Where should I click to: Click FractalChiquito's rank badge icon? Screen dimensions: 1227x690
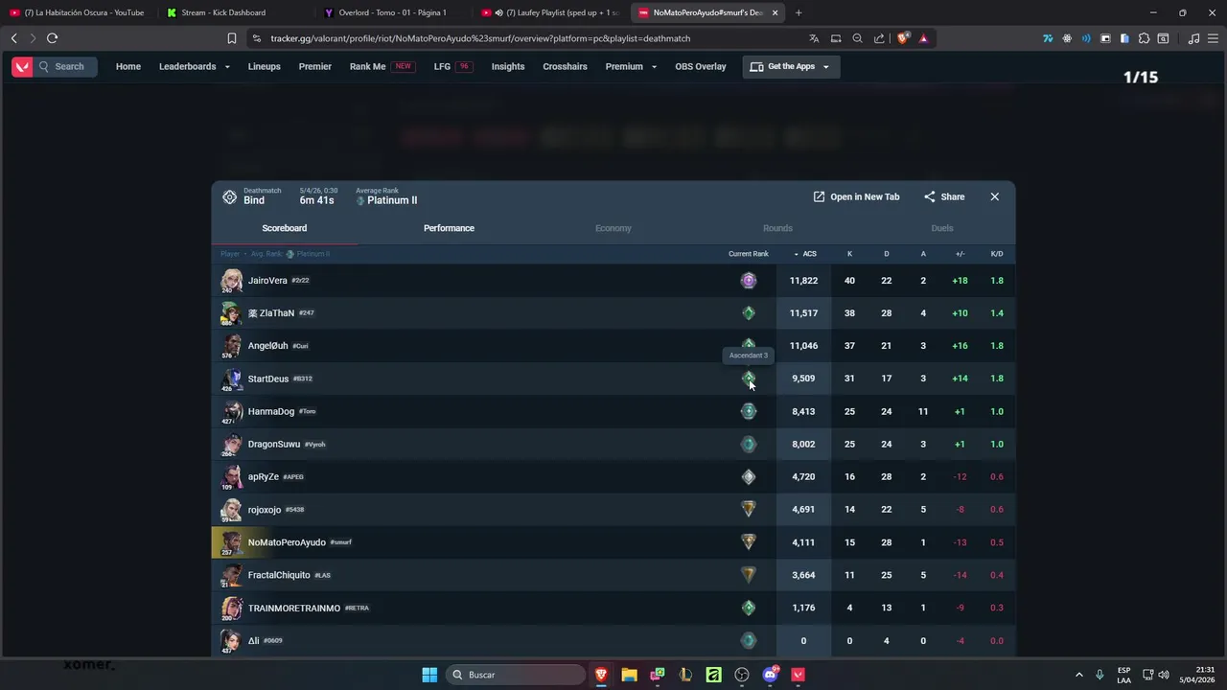point(749,575)
